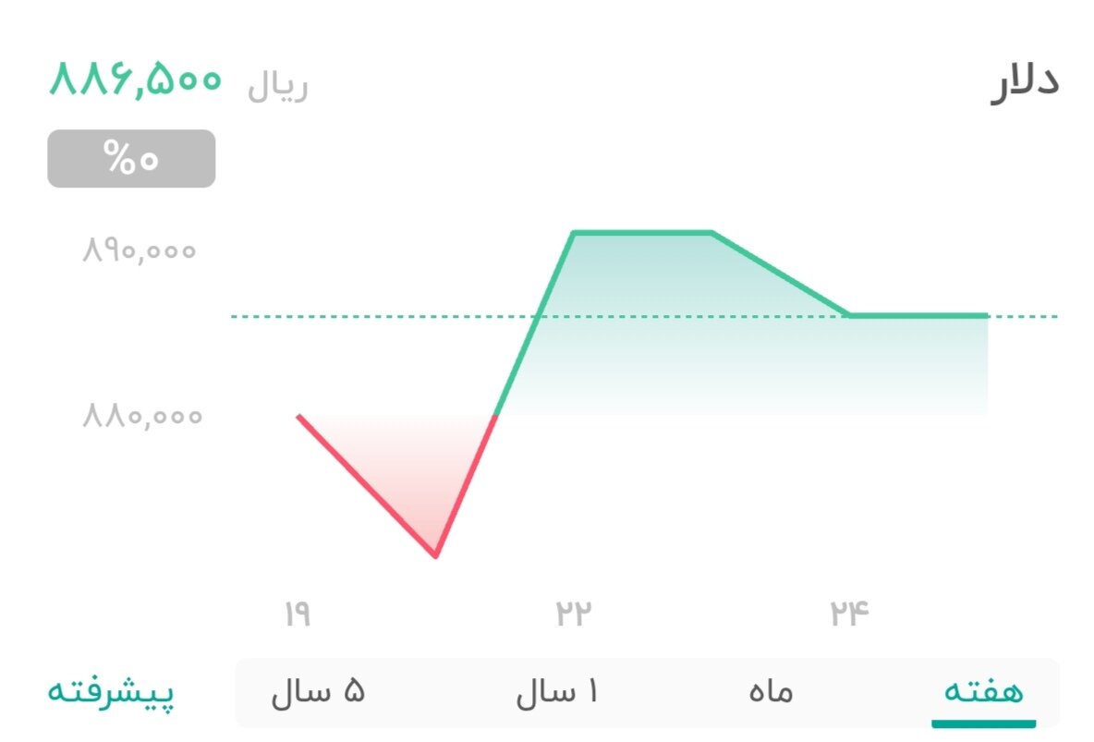Click the %0 change percentage badge
Viewport: 1094px width, 742px height.
point(131,158)
